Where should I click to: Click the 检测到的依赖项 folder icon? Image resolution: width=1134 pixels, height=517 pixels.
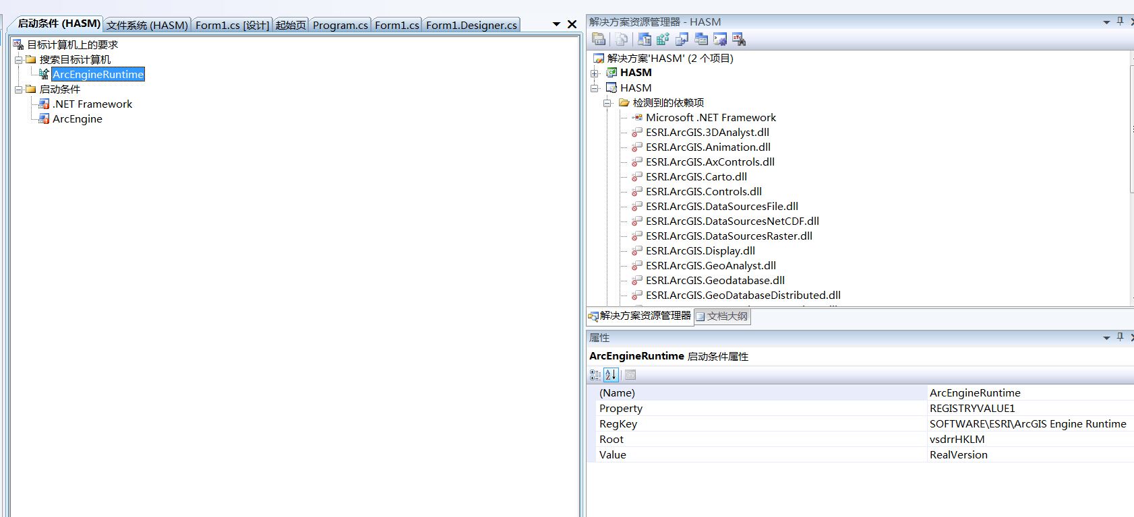(x=624, y=102)
